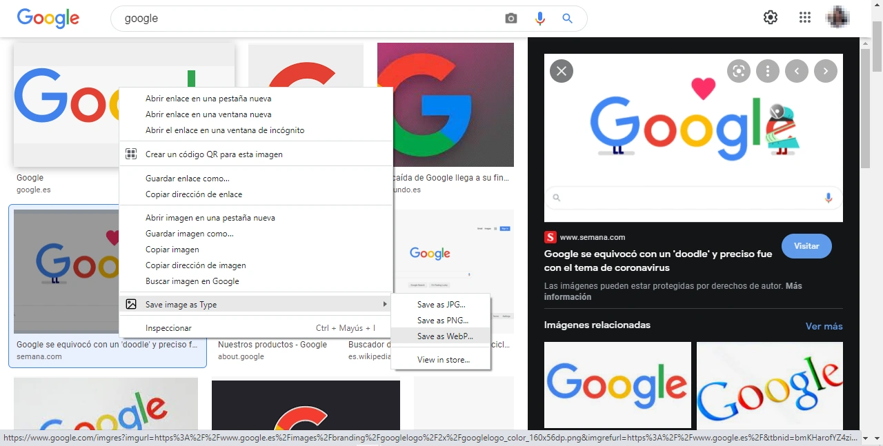Go to the next image in the preview
Screen dimensions: 883x446
pos(826,70)
